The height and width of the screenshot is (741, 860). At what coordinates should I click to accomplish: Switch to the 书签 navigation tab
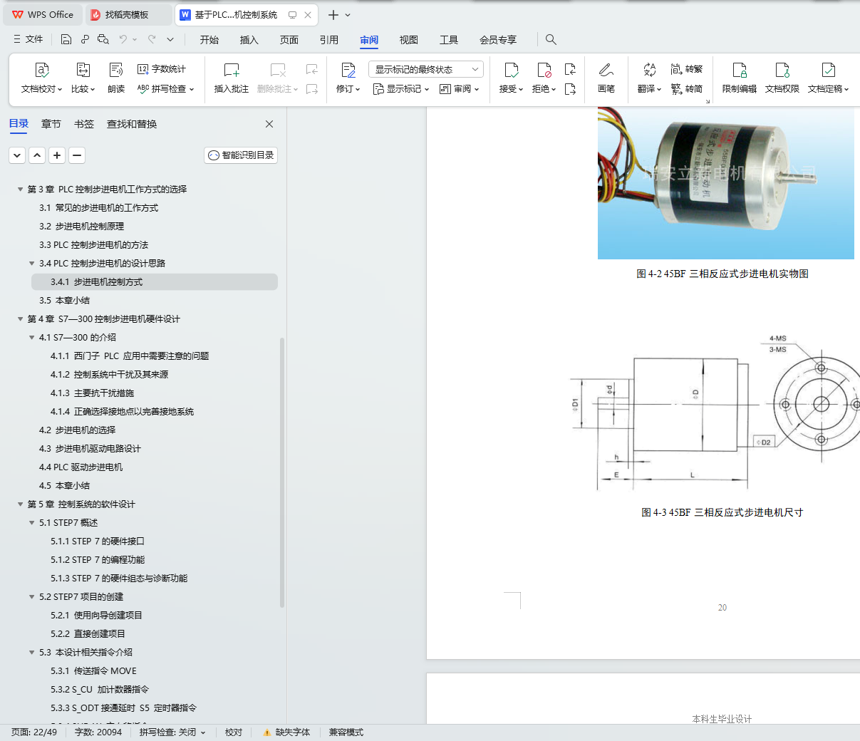pyautogui.click(x=84, y=124)
